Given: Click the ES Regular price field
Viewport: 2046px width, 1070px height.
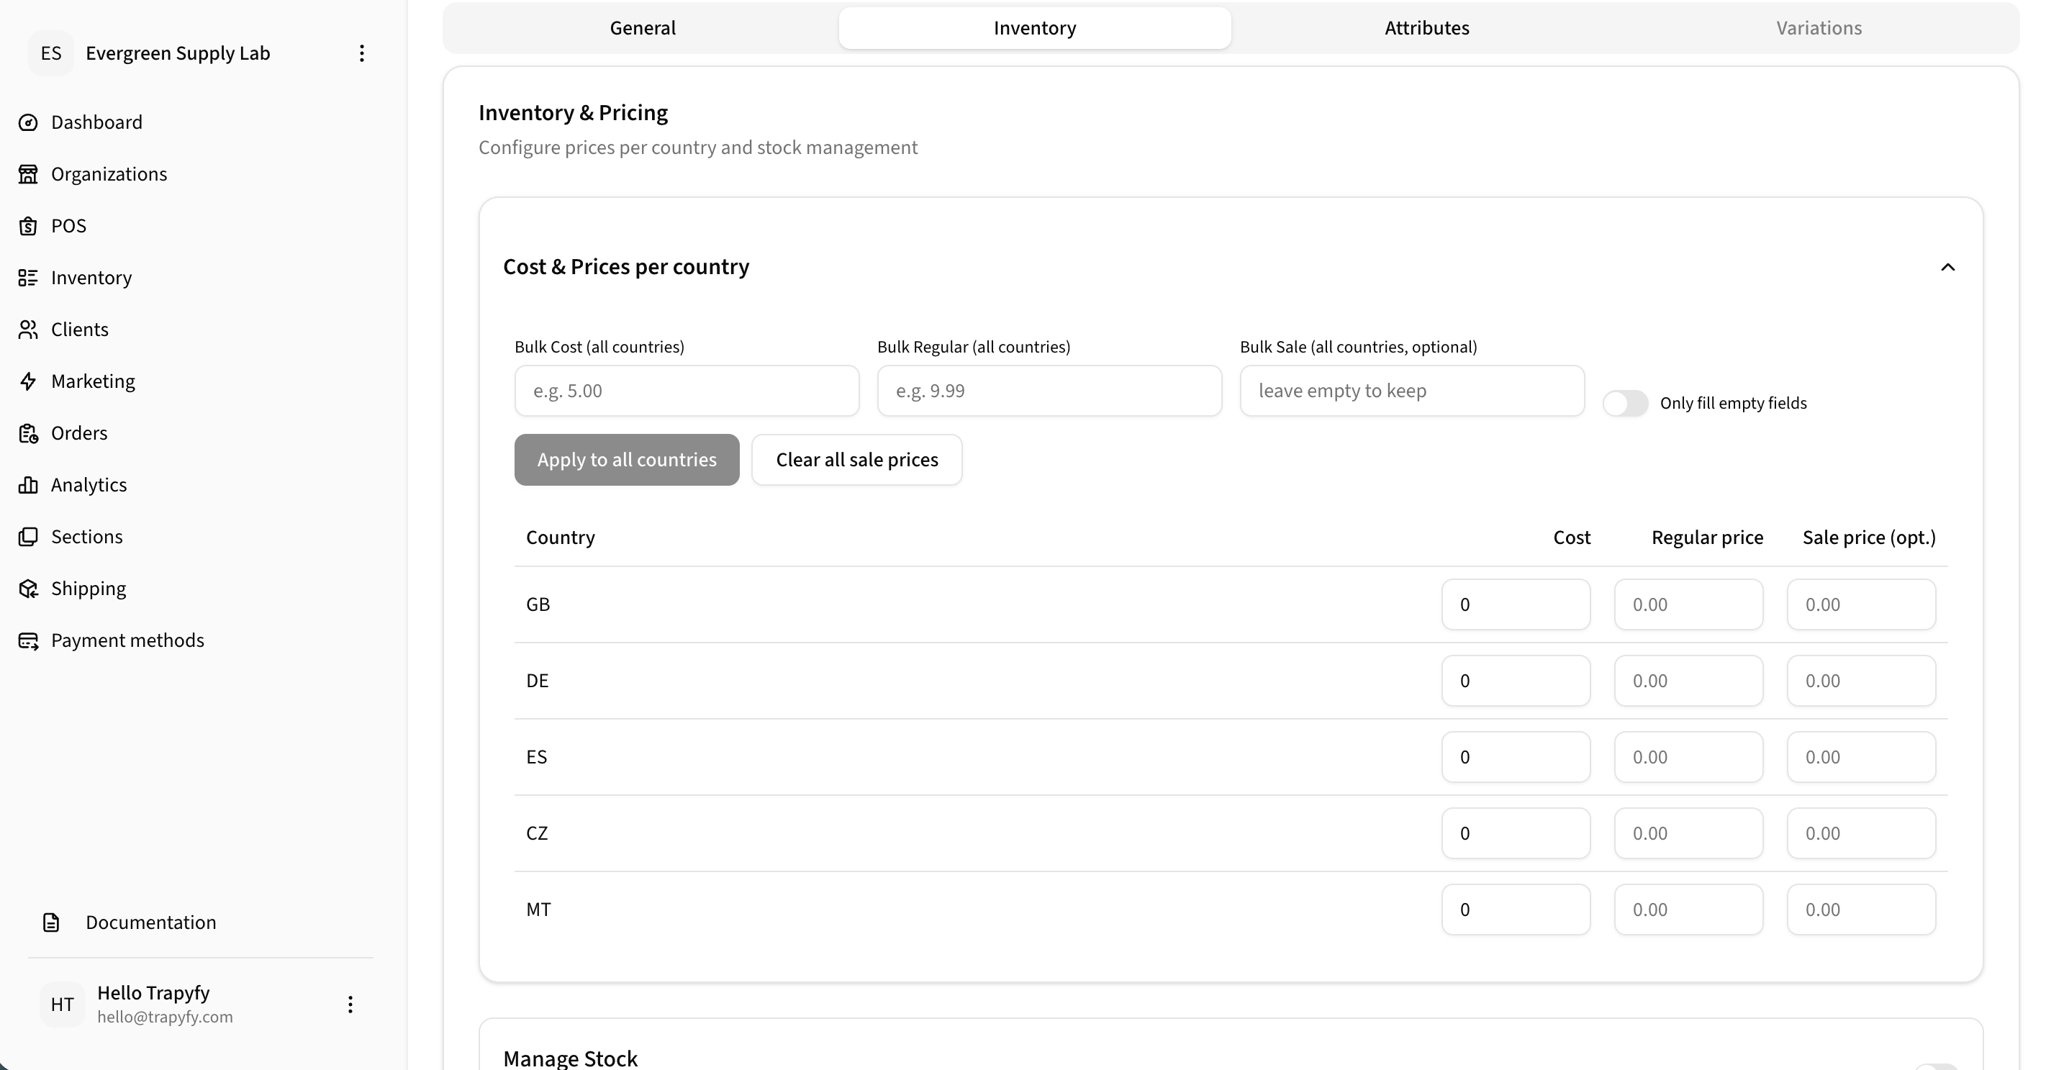Looking at the screenshot, I should click(x=1688, y=757).
